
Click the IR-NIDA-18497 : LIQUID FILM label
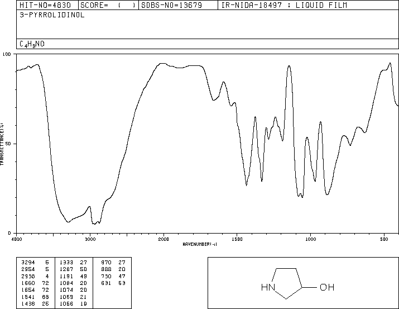[284, 5]
